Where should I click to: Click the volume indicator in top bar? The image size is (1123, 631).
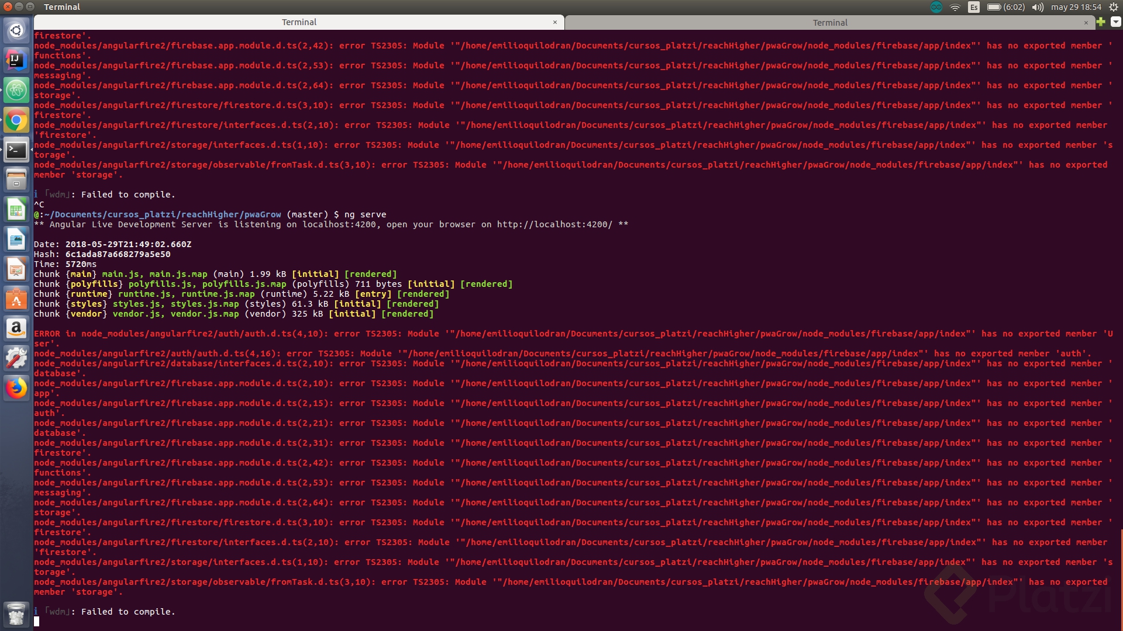click(x=1038, y=7)
